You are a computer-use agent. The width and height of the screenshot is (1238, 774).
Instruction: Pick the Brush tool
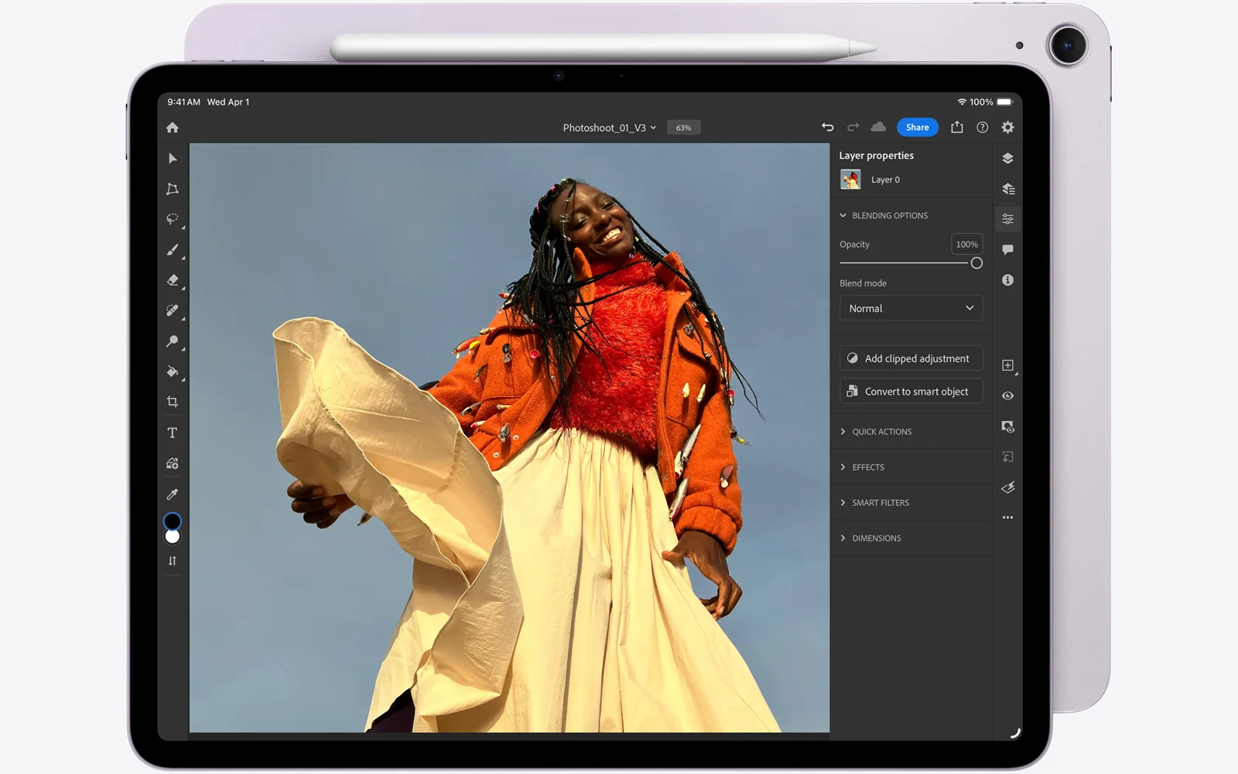pyautogui.click(x=173, y=250)
